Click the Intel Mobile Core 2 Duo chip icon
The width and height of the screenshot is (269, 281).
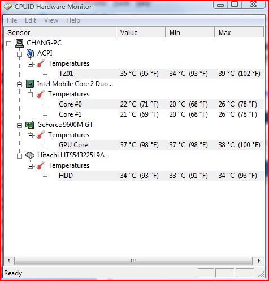pos(30,84)
